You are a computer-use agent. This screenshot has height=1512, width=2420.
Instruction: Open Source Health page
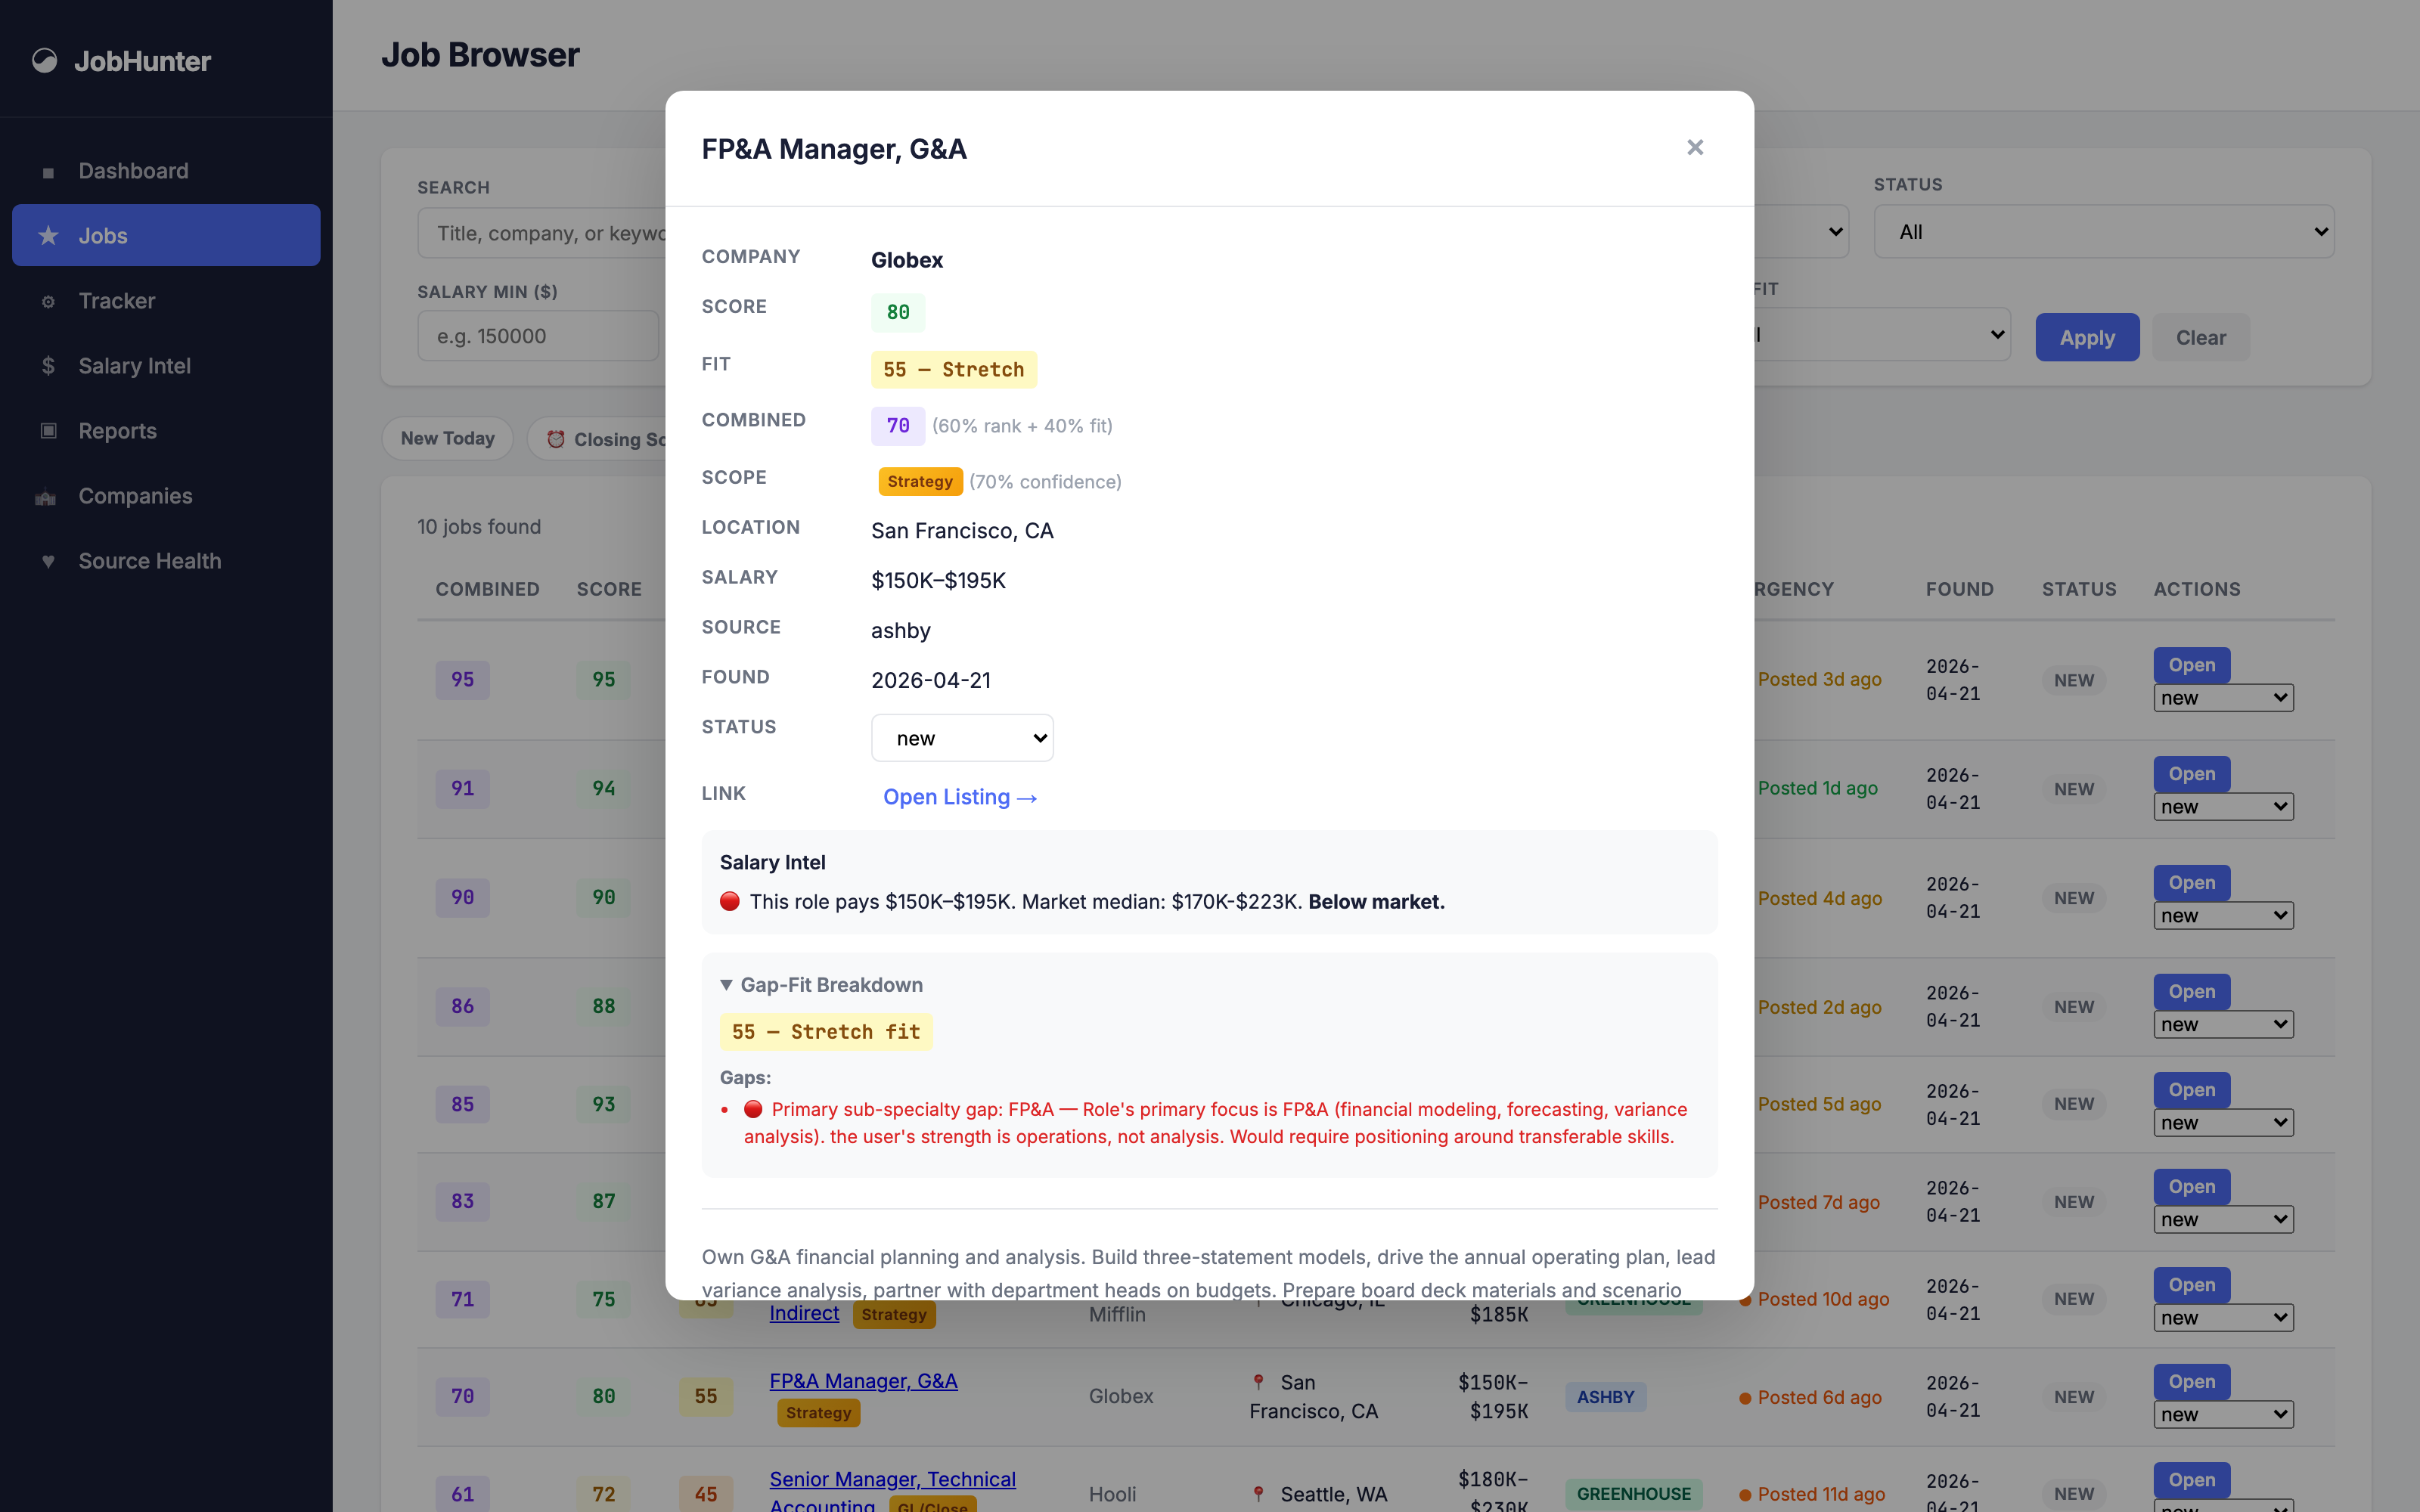(166, 561)
